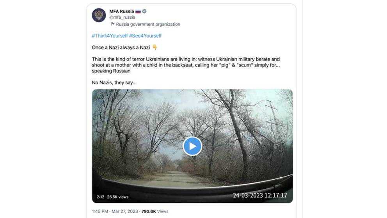Image resolution: width=387 pixels, height=218 pixels.
Task: Click the 'Once a Nazi always a Nazi' text
Action: pos(121,47)
